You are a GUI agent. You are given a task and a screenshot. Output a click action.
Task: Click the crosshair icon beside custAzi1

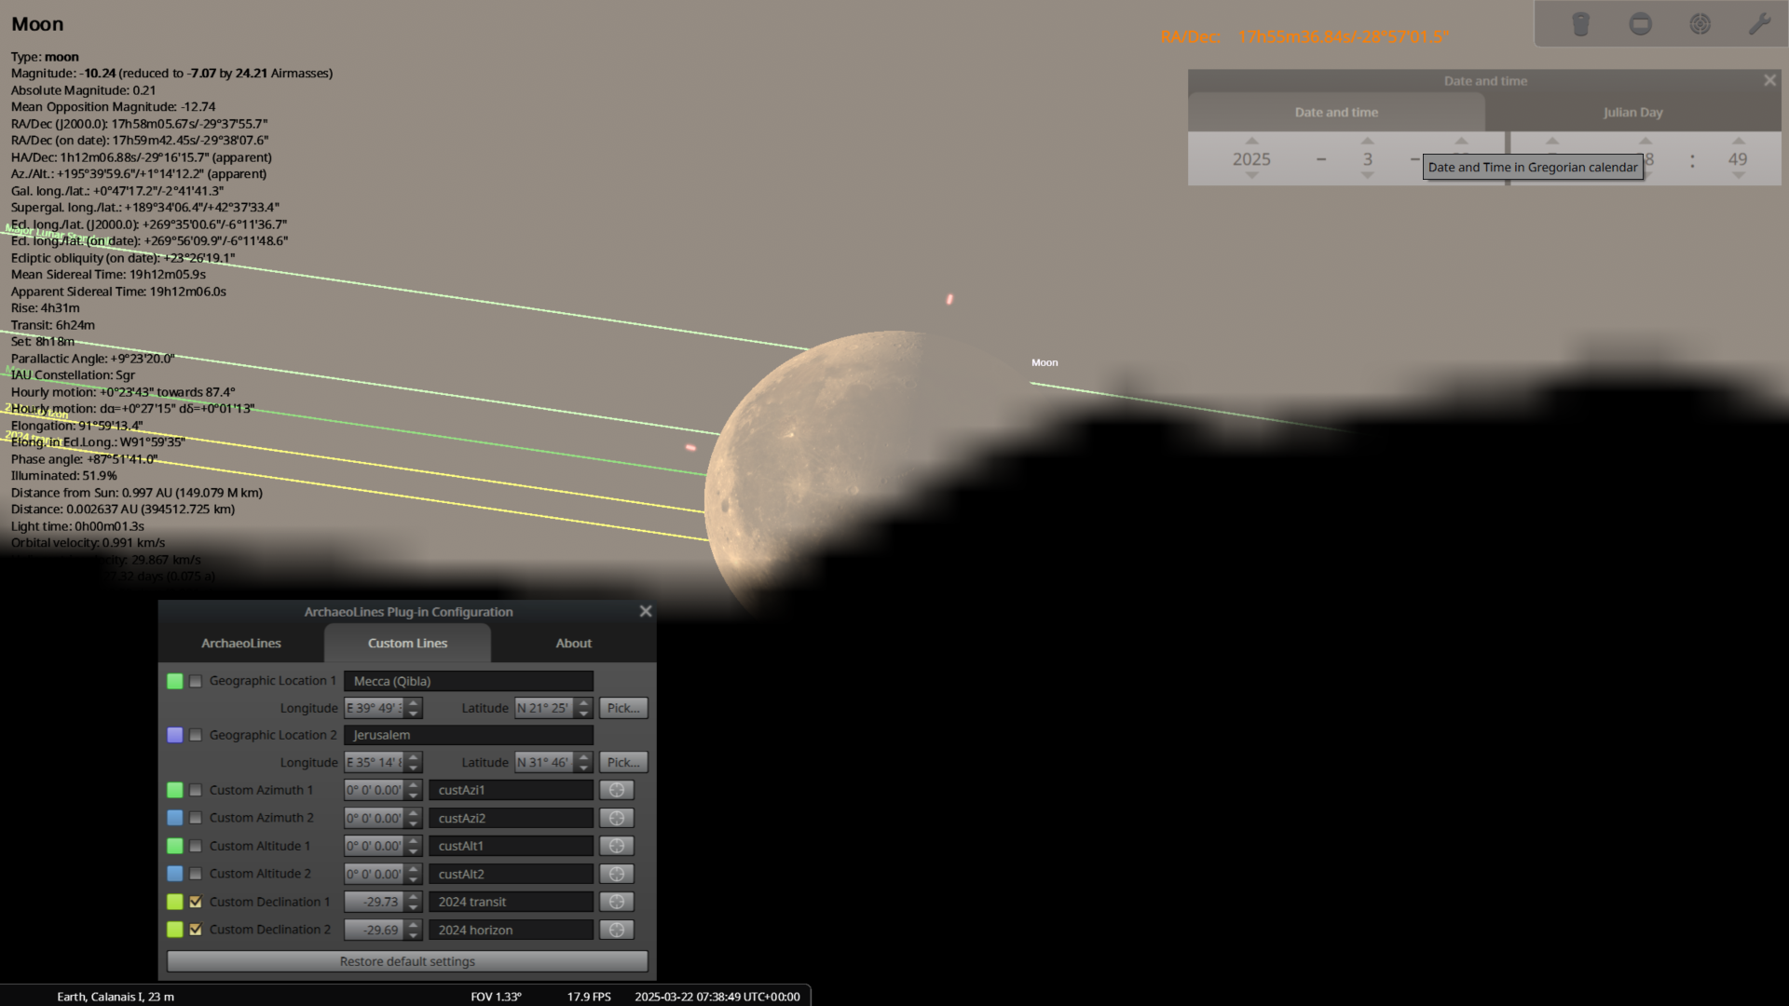616,789
